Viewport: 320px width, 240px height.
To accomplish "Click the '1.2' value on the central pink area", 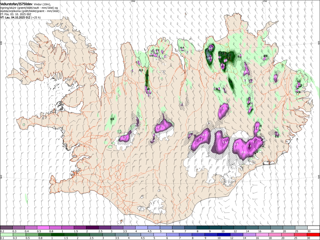I will click(x=160, y=128).
